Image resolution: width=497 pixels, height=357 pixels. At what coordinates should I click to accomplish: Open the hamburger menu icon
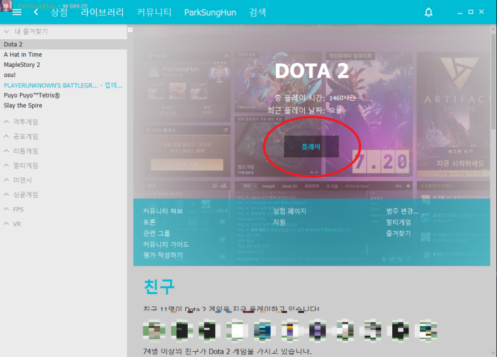coord(17,12)
